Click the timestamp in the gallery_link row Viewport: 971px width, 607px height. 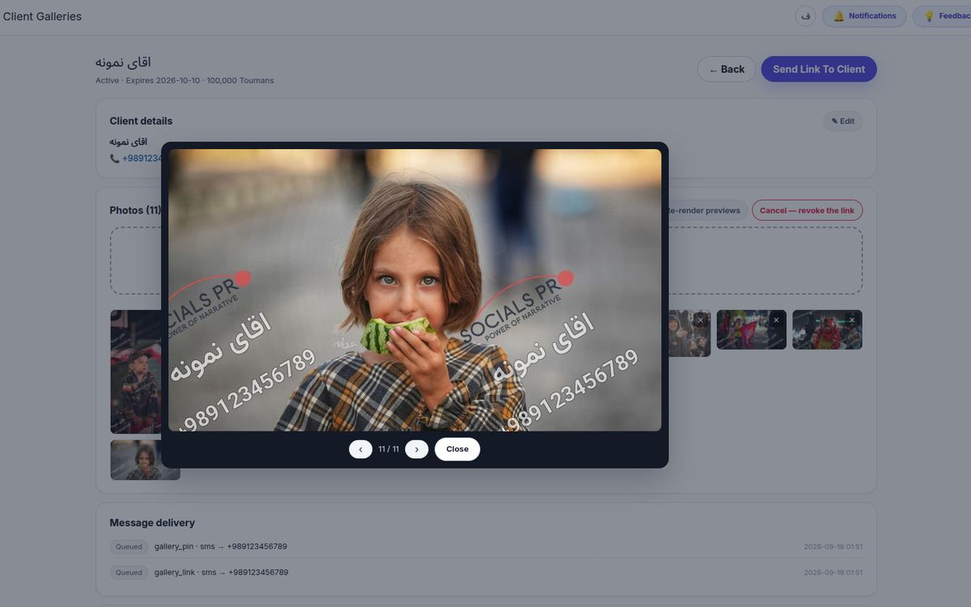point(833,572)
